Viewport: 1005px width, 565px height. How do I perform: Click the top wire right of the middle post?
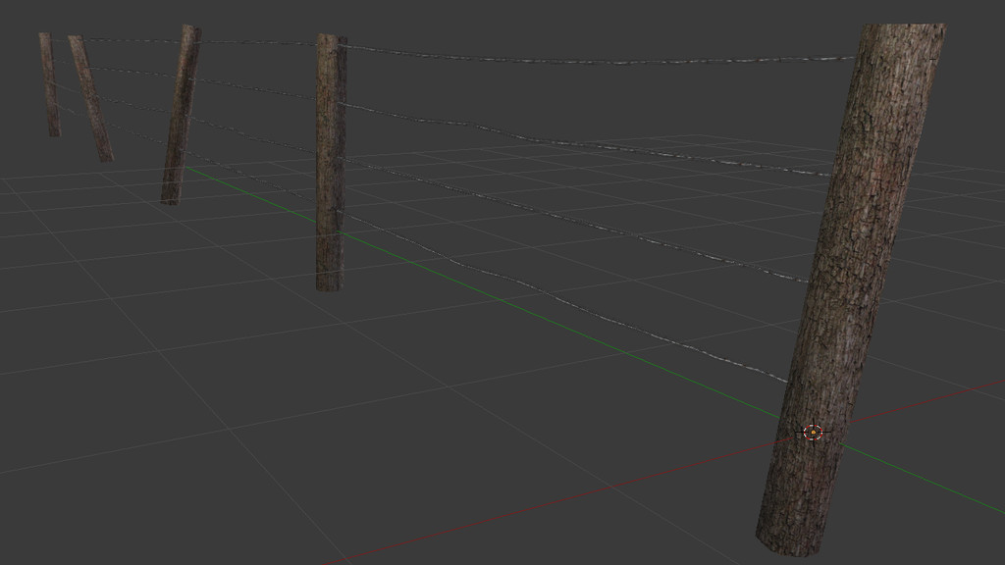[589, 62]
